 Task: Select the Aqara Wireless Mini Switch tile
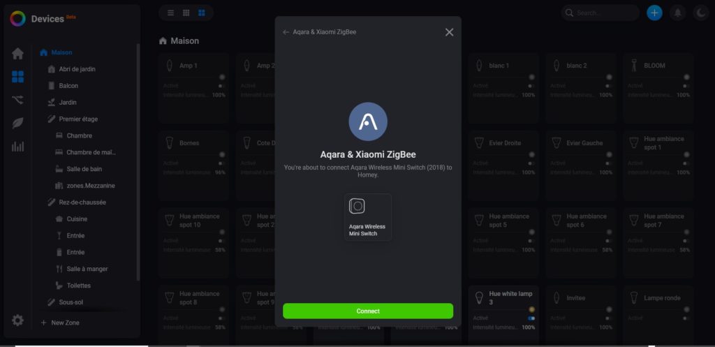[x=367, y=217]
